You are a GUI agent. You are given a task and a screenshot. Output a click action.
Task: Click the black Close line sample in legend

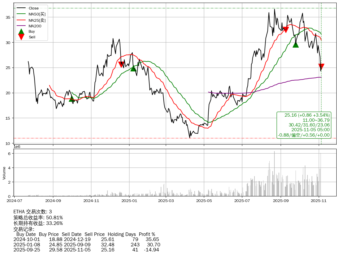pyautogui.click(x=21, y=8)
